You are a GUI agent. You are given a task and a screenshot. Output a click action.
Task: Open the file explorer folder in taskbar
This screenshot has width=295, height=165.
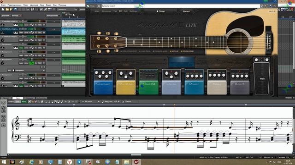[x=127, y=162]
